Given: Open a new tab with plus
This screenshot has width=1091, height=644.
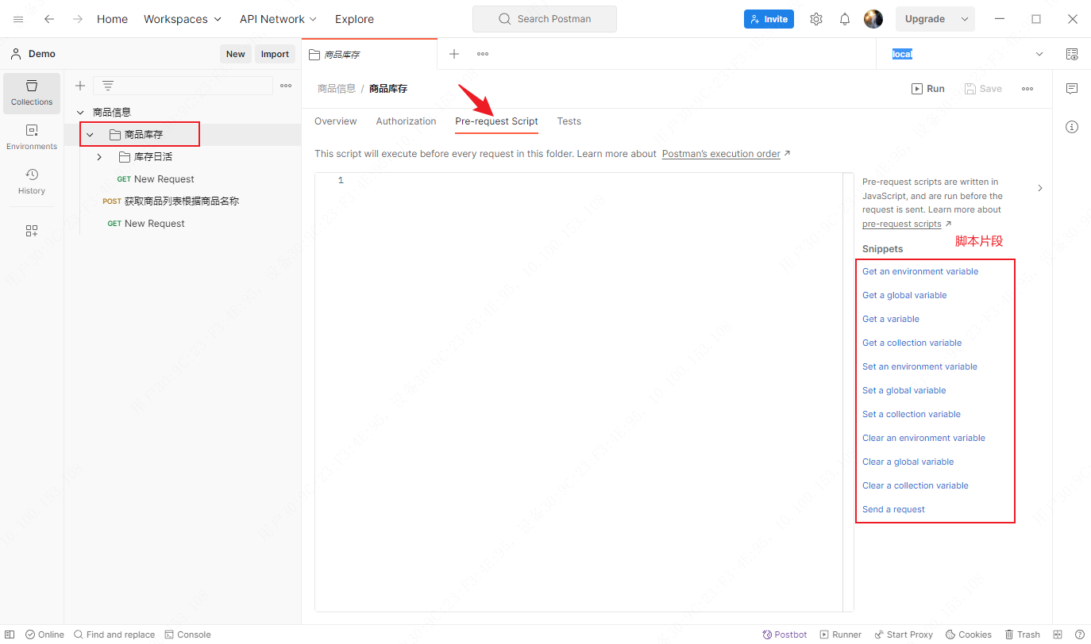Looking at the screenshot, I should tap(454, 54).
